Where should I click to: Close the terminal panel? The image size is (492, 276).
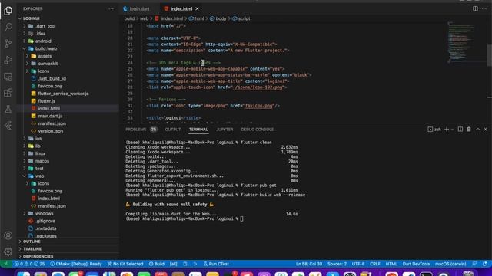485,130
